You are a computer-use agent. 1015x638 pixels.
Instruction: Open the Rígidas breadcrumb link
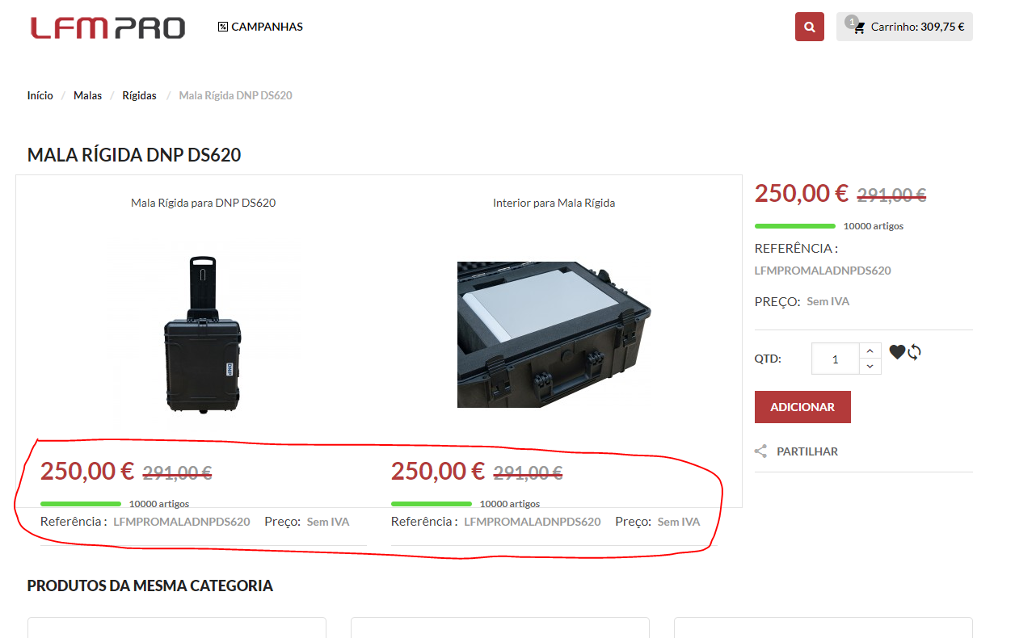(139, 95)
